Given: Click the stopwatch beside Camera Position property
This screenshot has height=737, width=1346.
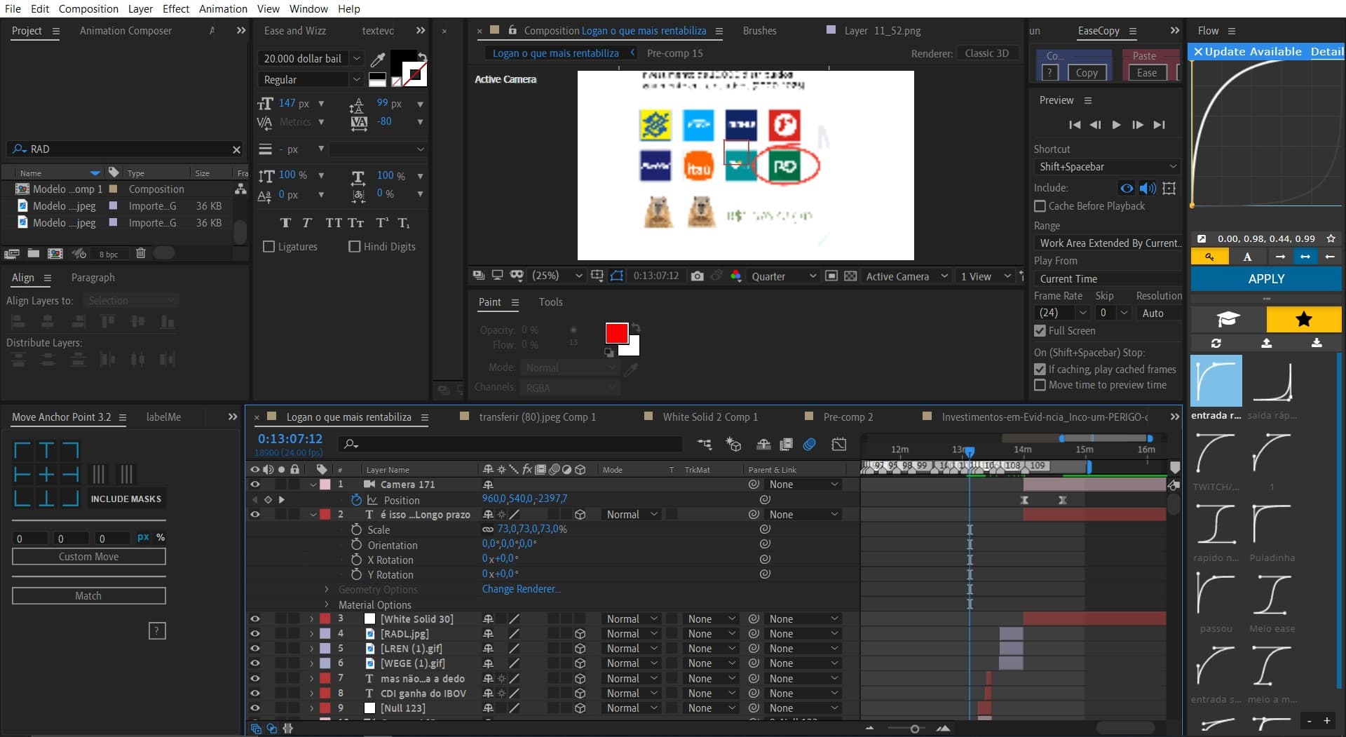Looking at the screenshot, I should [356, 500].
